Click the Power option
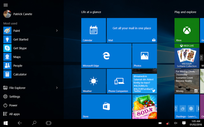204x127 pixels. pyautogui.click(x=10, y=105)
